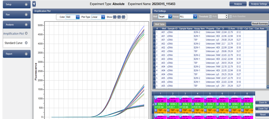Select the row checkbox for A01 B2M-2
Viewport: 269px width, 119px height.
pos(154,32)
